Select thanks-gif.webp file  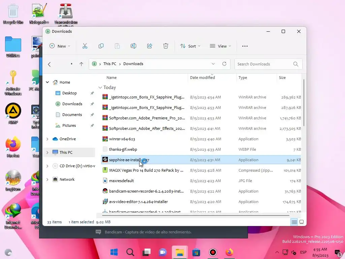(201, 149)
